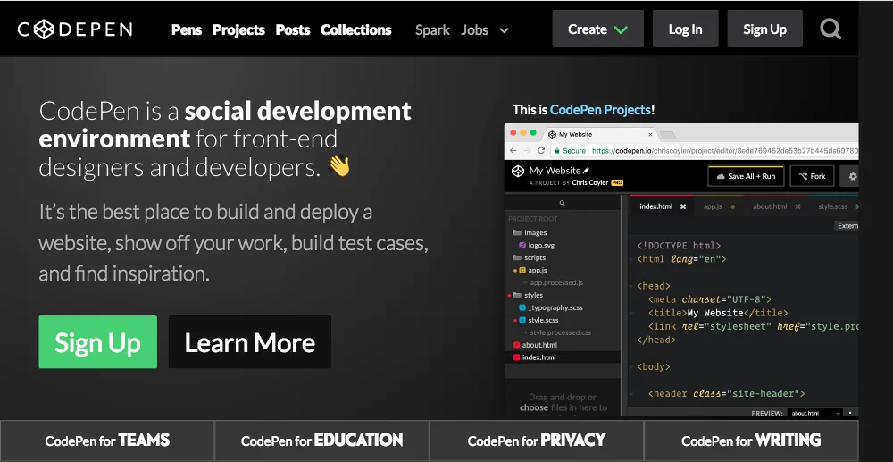Image resolution: width=893 pixels, height=462 pixels.
Task: Click Sign Up in the top header
Action: pos(765,29)
